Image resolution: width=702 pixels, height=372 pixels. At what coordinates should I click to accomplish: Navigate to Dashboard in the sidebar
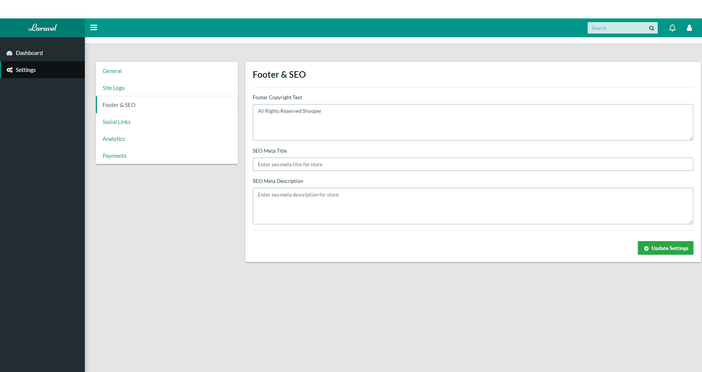pos(29,53)
